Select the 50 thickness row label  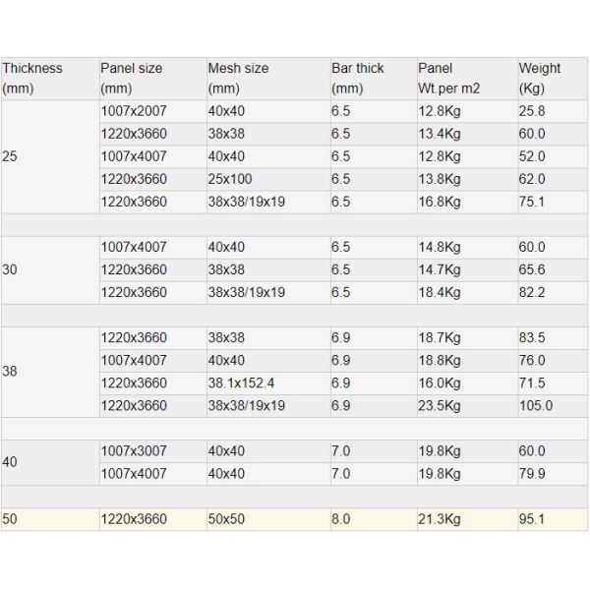(x=10, y=518)
